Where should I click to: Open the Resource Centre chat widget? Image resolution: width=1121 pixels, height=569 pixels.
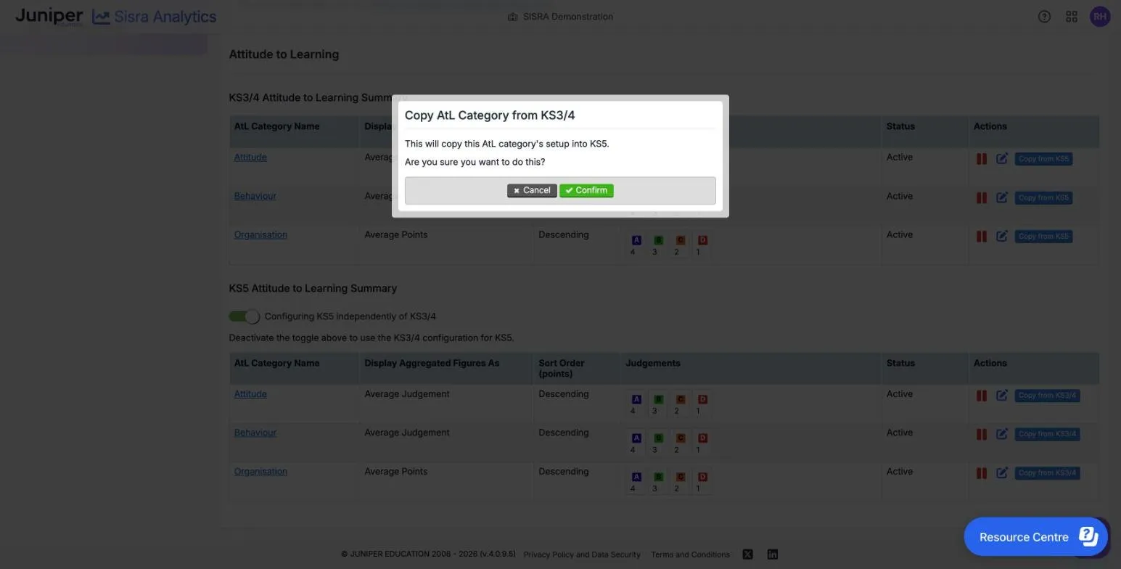pyautogui.click(x=1035, y=537)
